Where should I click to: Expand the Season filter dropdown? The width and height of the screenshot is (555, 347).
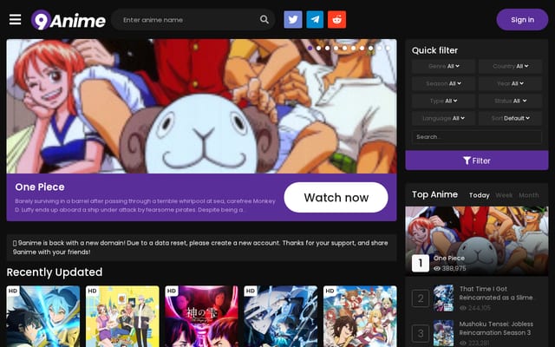[443, 83]
